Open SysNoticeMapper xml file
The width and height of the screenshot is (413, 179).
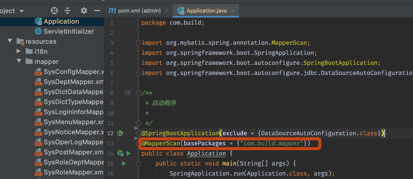[x=73, y=132]
